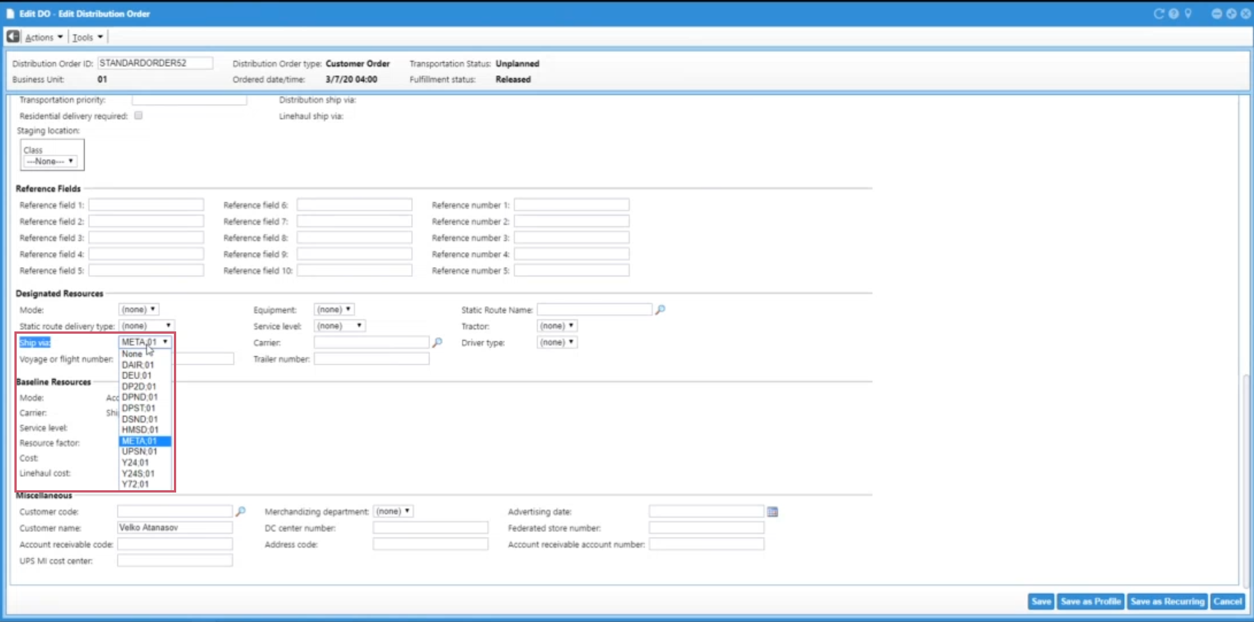Open the Driver type dropdown
This screenshot has width=1254, height=622.
tap(557, 342)
